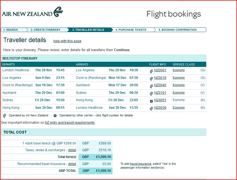Open the taxes, levies & surcharges detail link

pos(72,150)
